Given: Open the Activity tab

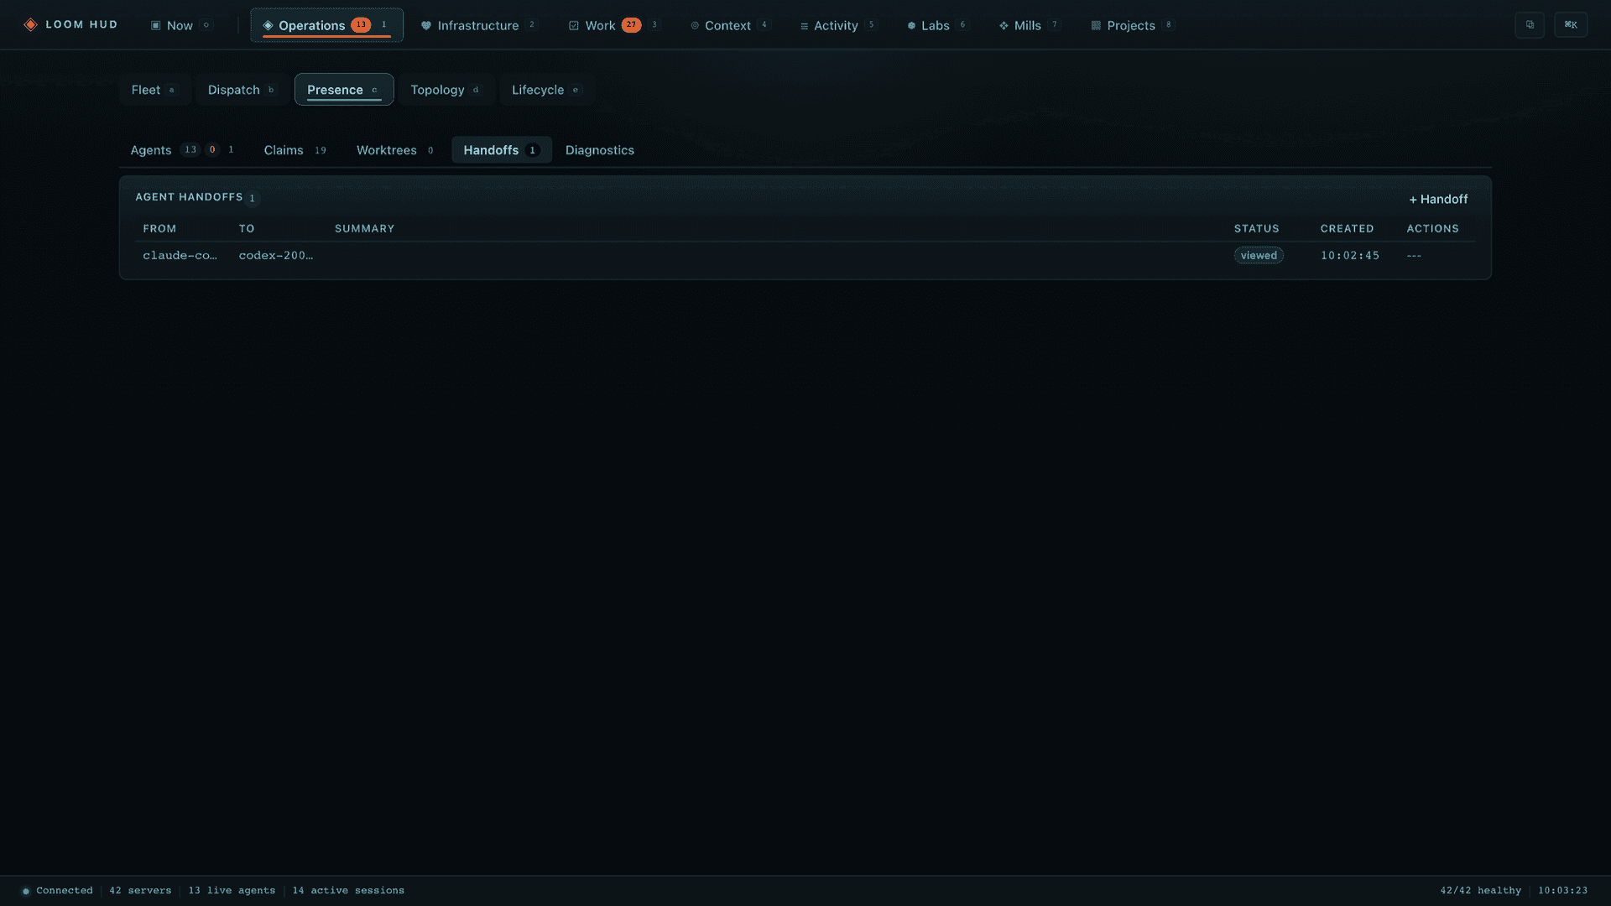Looking at the screenshot, I should pos(838,25).
